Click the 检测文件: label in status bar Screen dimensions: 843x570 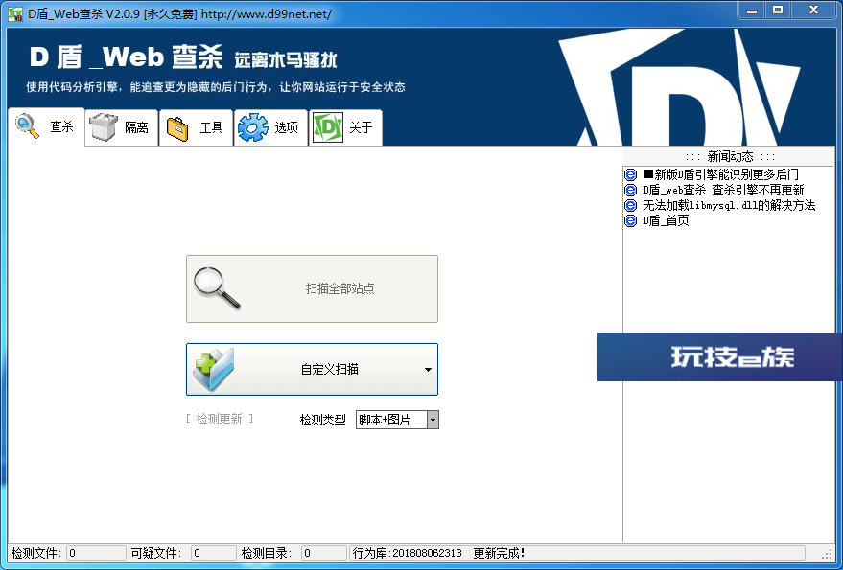(36, 553)
